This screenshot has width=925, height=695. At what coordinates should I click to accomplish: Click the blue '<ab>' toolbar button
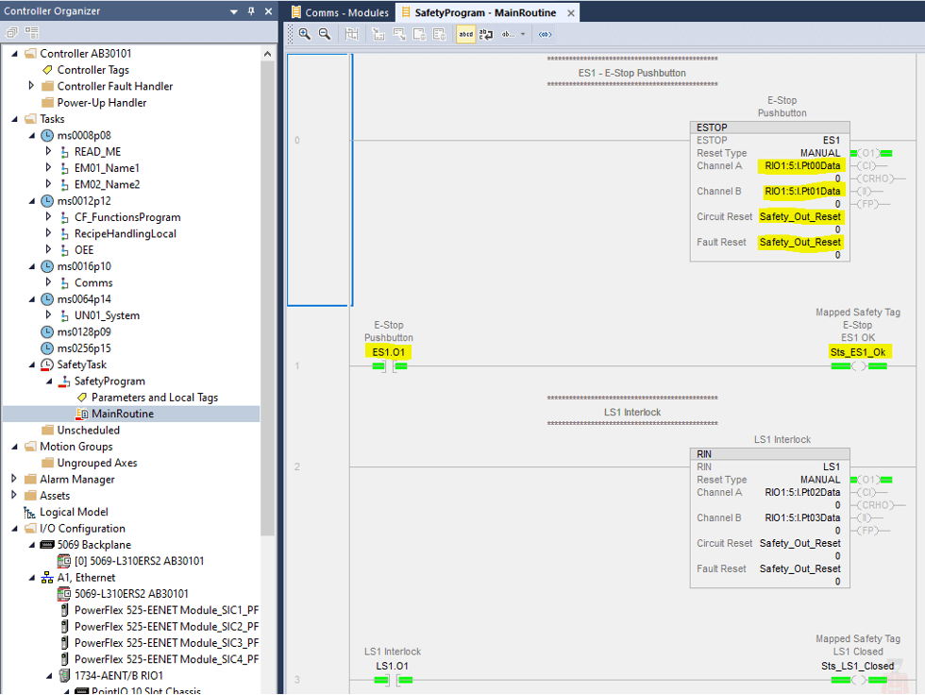pos(546,34)
